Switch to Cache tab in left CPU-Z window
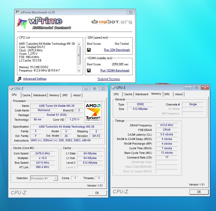 (26, 95)
